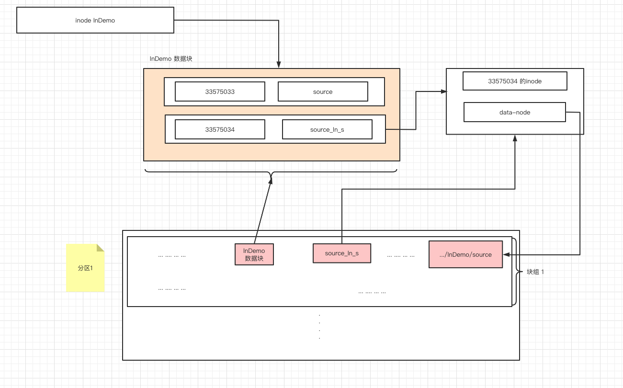623x388 pixels.
Task: Select the vertical brace beside "块组 1"
Action: 515,272
